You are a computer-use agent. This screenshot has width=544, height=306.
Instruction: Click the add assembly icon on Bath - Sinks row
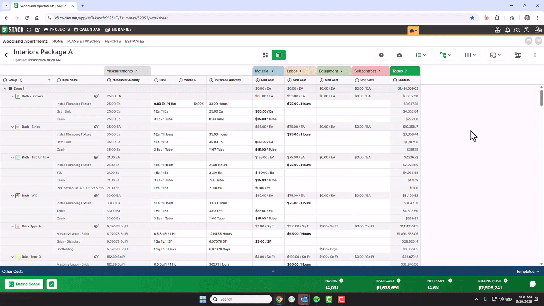pos(96,127)
